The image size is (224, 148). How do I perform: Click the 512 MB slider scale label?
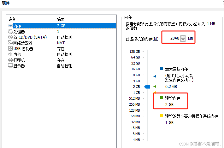pos(134,98)
